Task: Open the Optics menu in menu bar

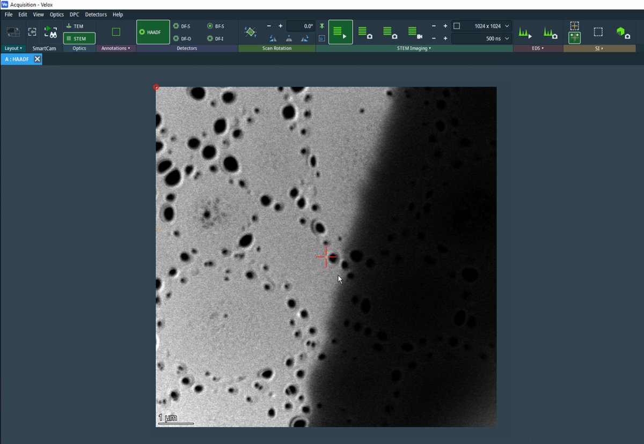Action: (x=56, y=14)
